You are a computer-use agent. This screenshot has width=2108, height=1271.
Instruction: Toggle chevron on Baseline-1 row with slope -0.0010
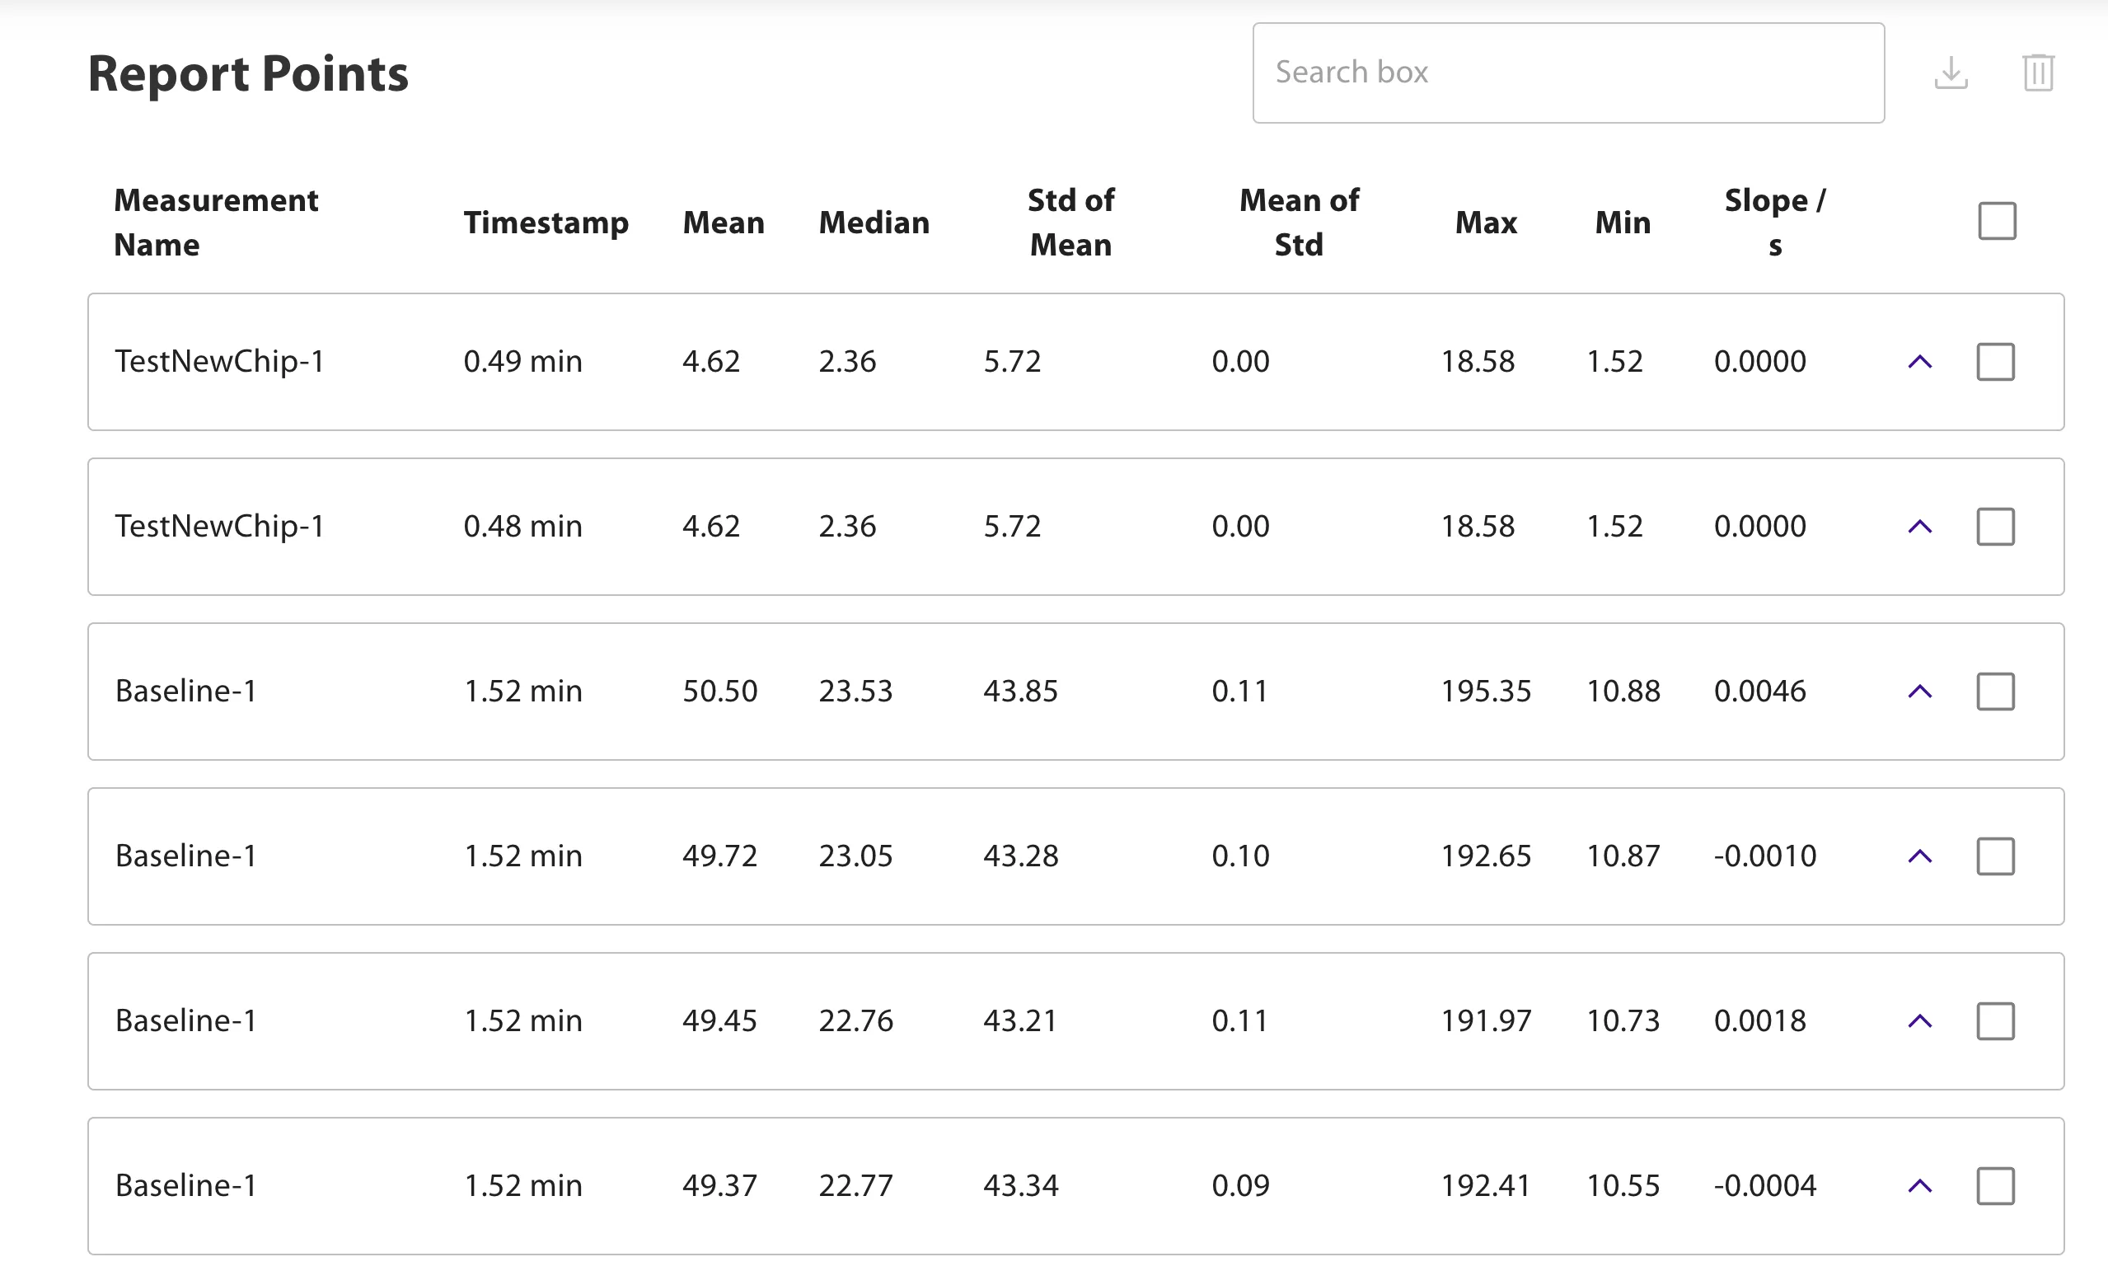tap(1920, 856)
